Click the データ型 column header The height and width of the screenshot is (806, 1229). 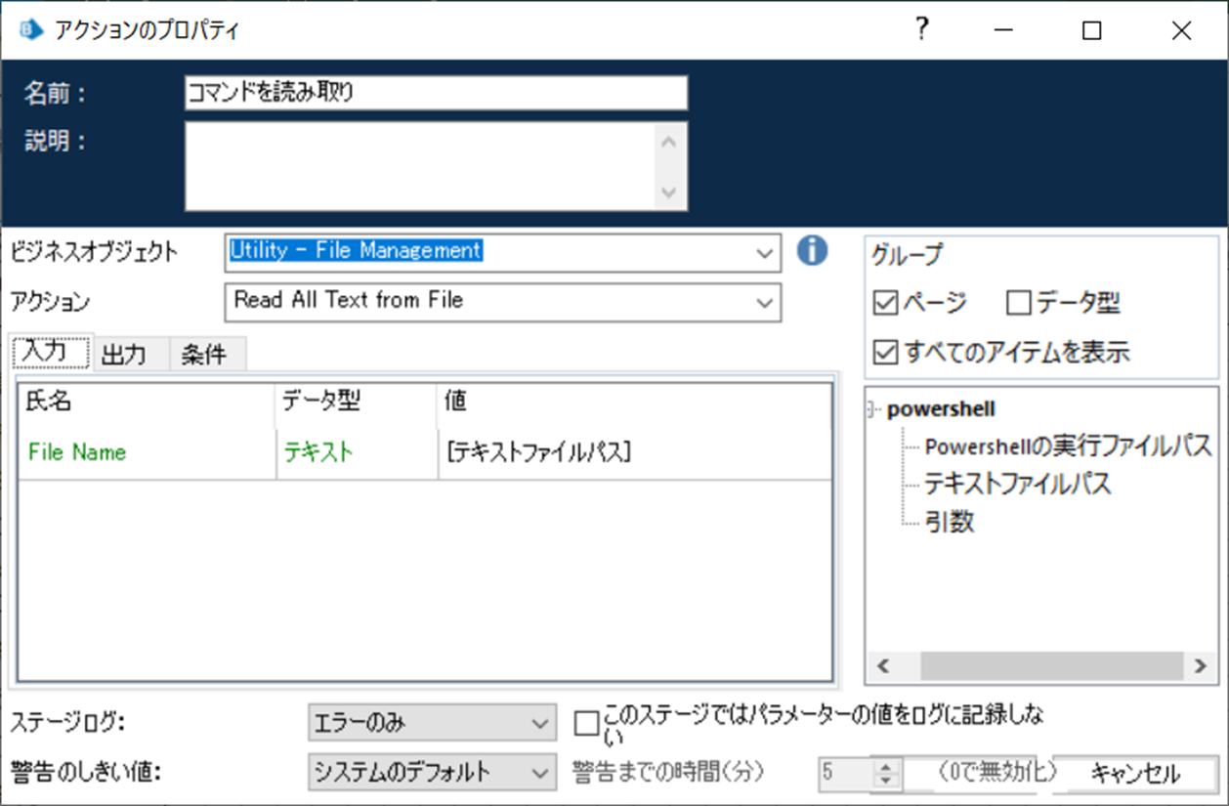[357, 402]
